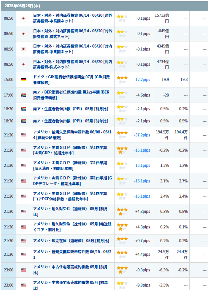Click the star rating for 実質GDP・前期比年率
The image size is (208, 290).
[x=122, y=150]
